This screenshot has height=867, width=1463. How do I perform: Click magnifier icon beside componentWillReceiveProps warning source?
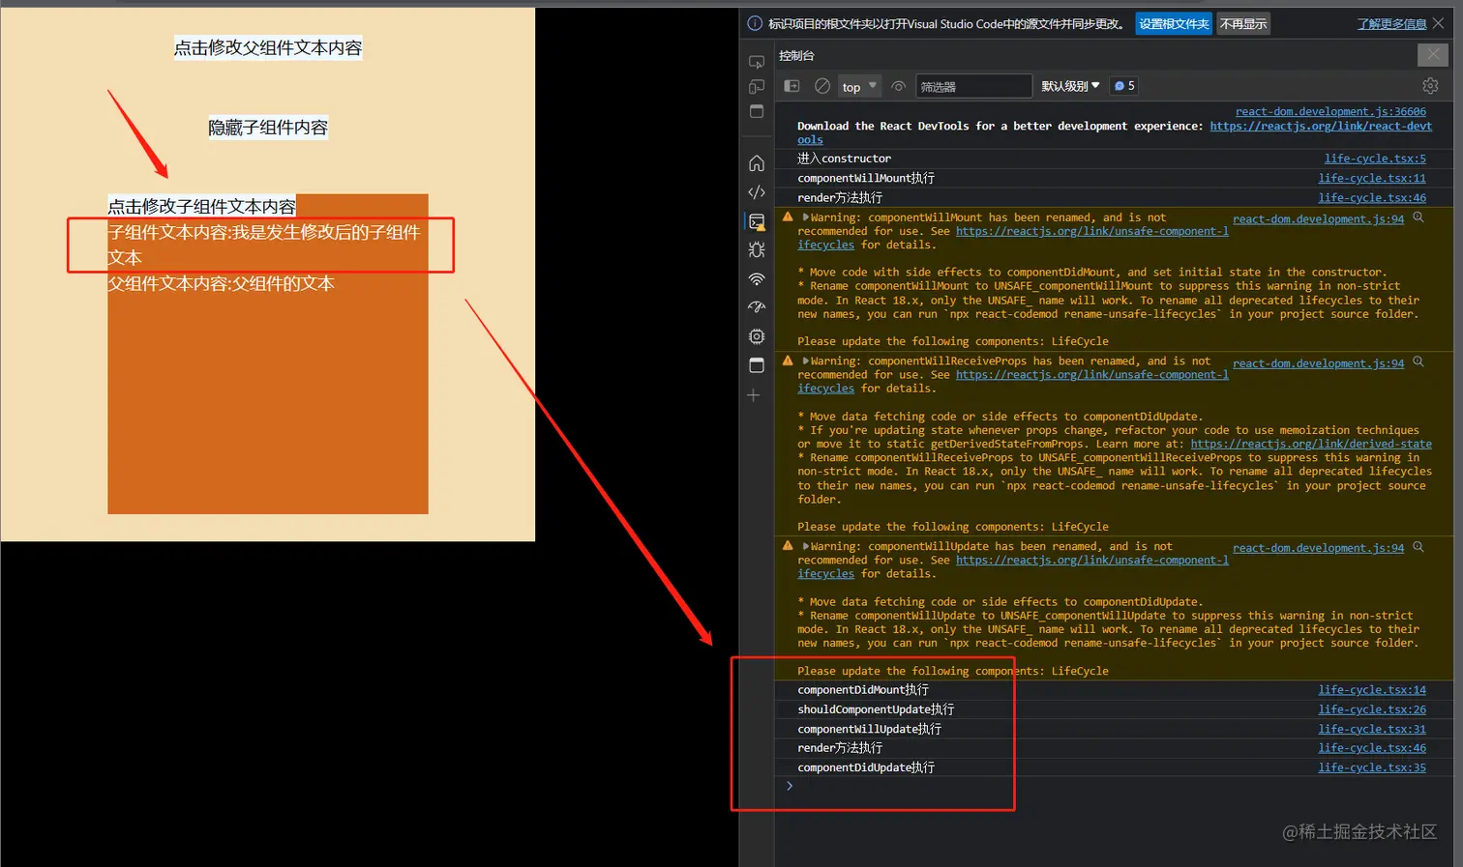point(1418,361)
